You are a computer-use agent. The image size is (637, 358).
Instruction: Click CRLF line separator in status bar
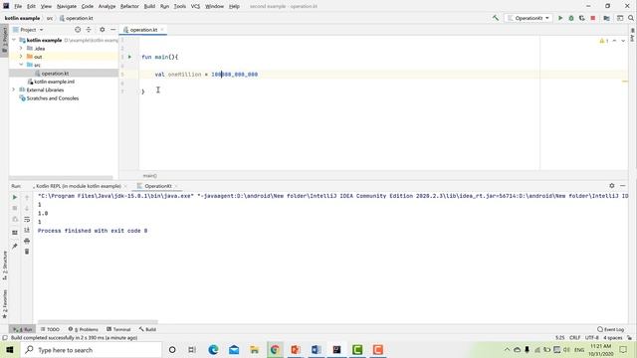[575, 338]
